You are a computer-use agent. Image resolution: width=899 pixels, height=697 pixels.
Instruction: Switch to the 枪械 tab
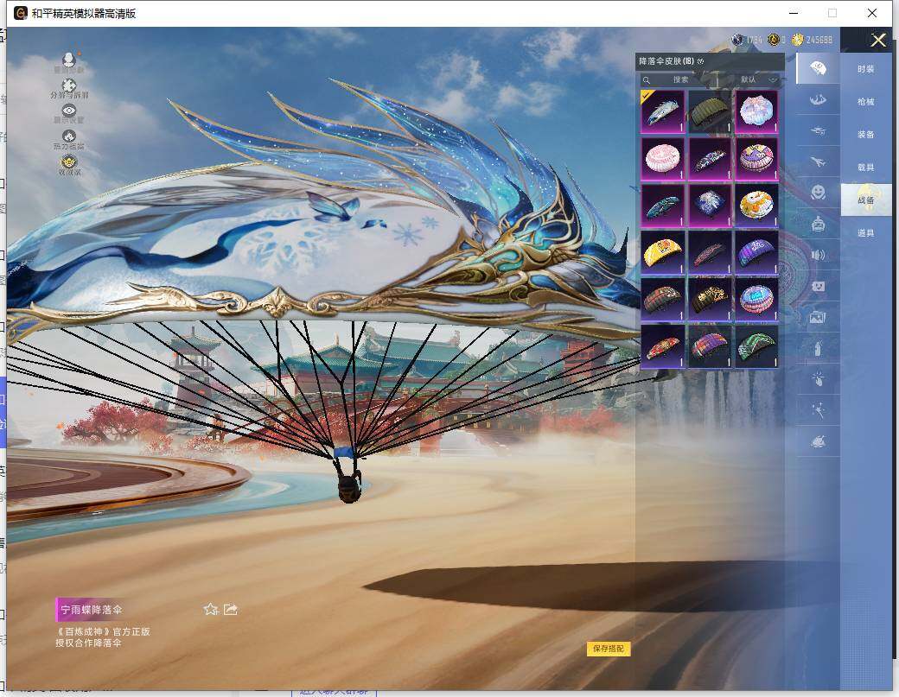[x=865, y=102]
